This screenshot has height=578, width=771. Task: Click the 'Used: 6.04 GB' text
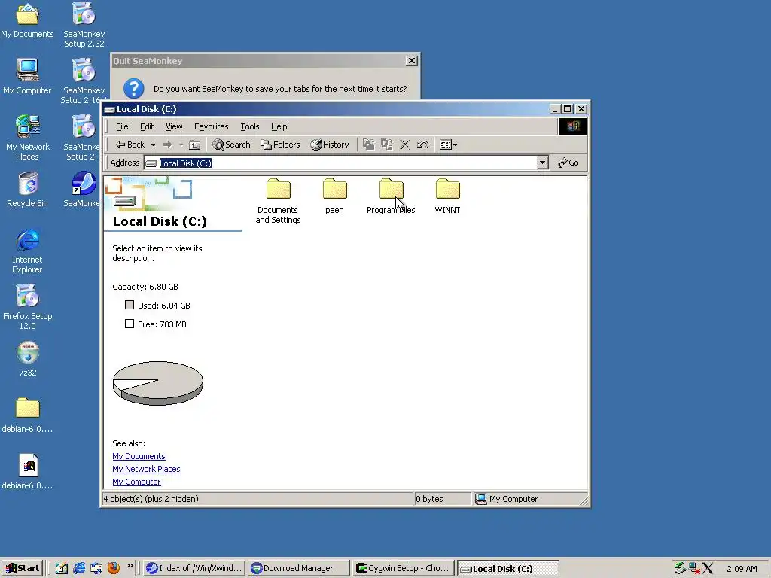click(163, 306)
